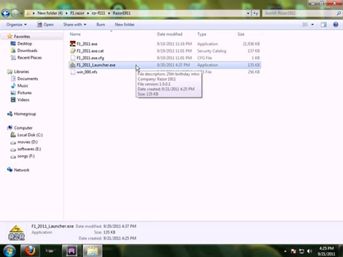Go back with the Back arrow button
Screen dimensions: 343x257
pyautogui.click(x=6, y=13)
